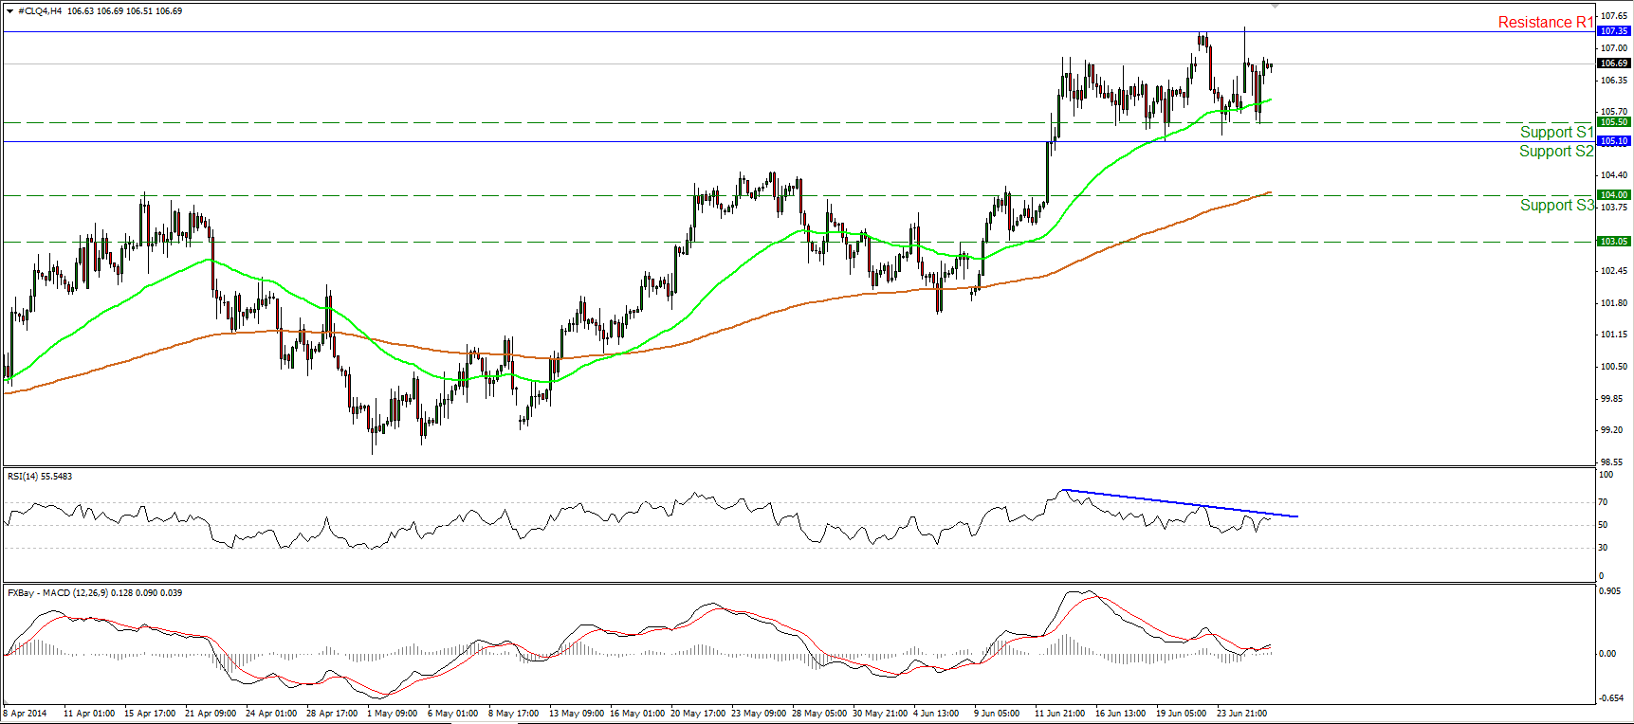
Task: Click the MACD scale value -0.654
Action: (1610, 698)
